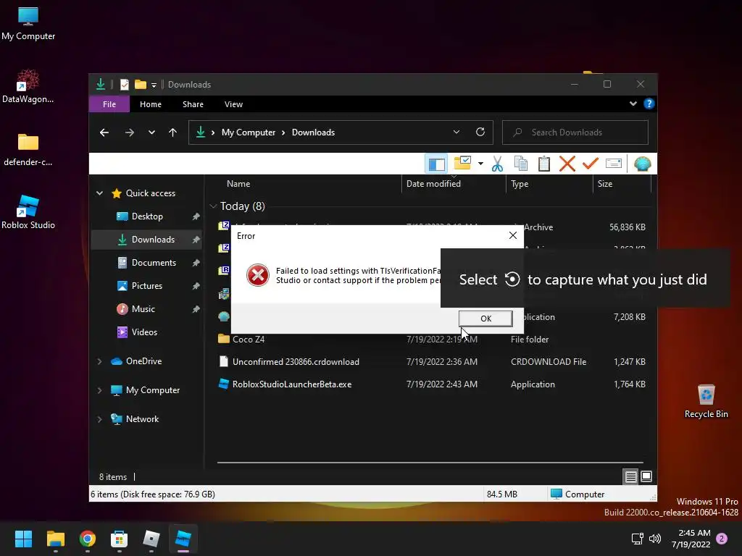Open File Explorer from the taskbar
Image resolution: width=742 pixels, height=556 pixels.
[x=55, y=539]
